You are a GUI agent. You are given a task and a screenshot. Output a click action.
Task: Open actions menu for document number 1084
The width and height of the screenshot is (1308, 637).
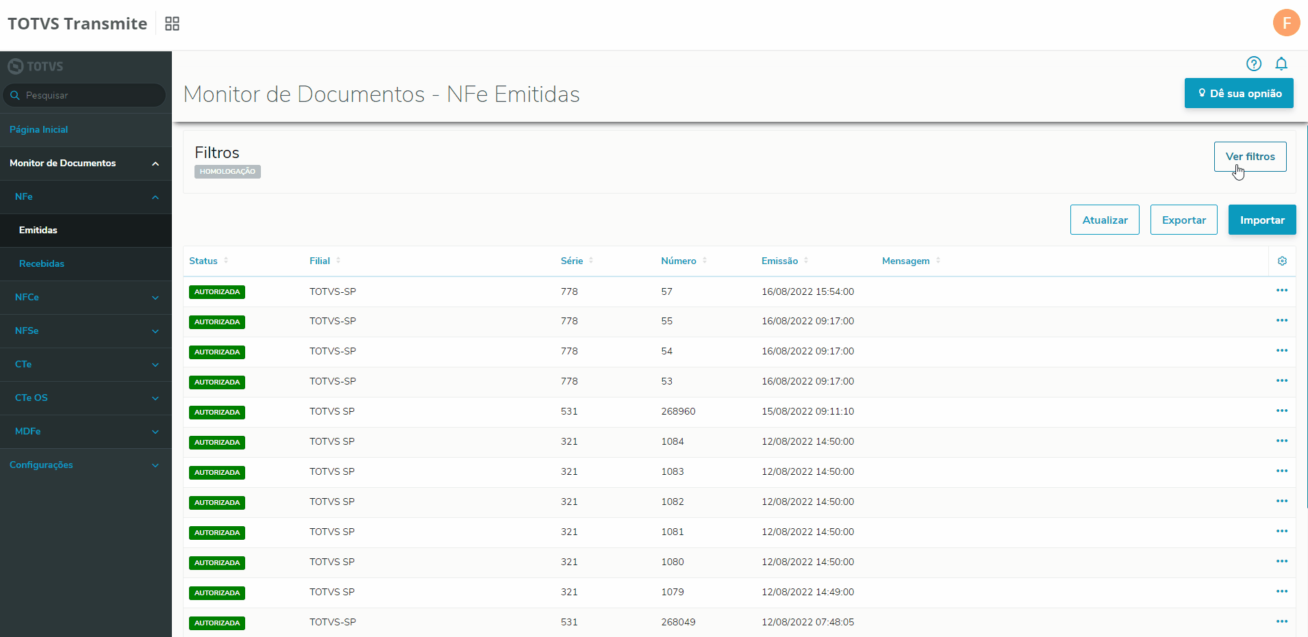click(1281, 441)
